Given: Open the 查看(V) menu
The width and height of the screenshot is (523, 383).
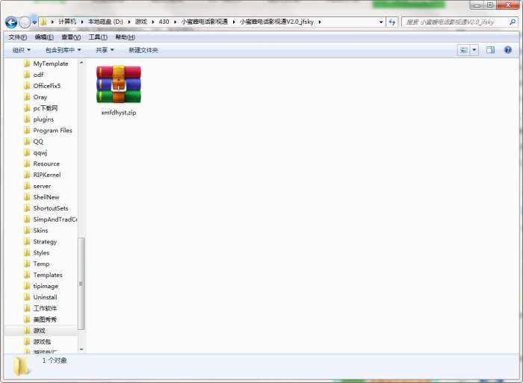Looking at the screenshot, I should [71, 37].
